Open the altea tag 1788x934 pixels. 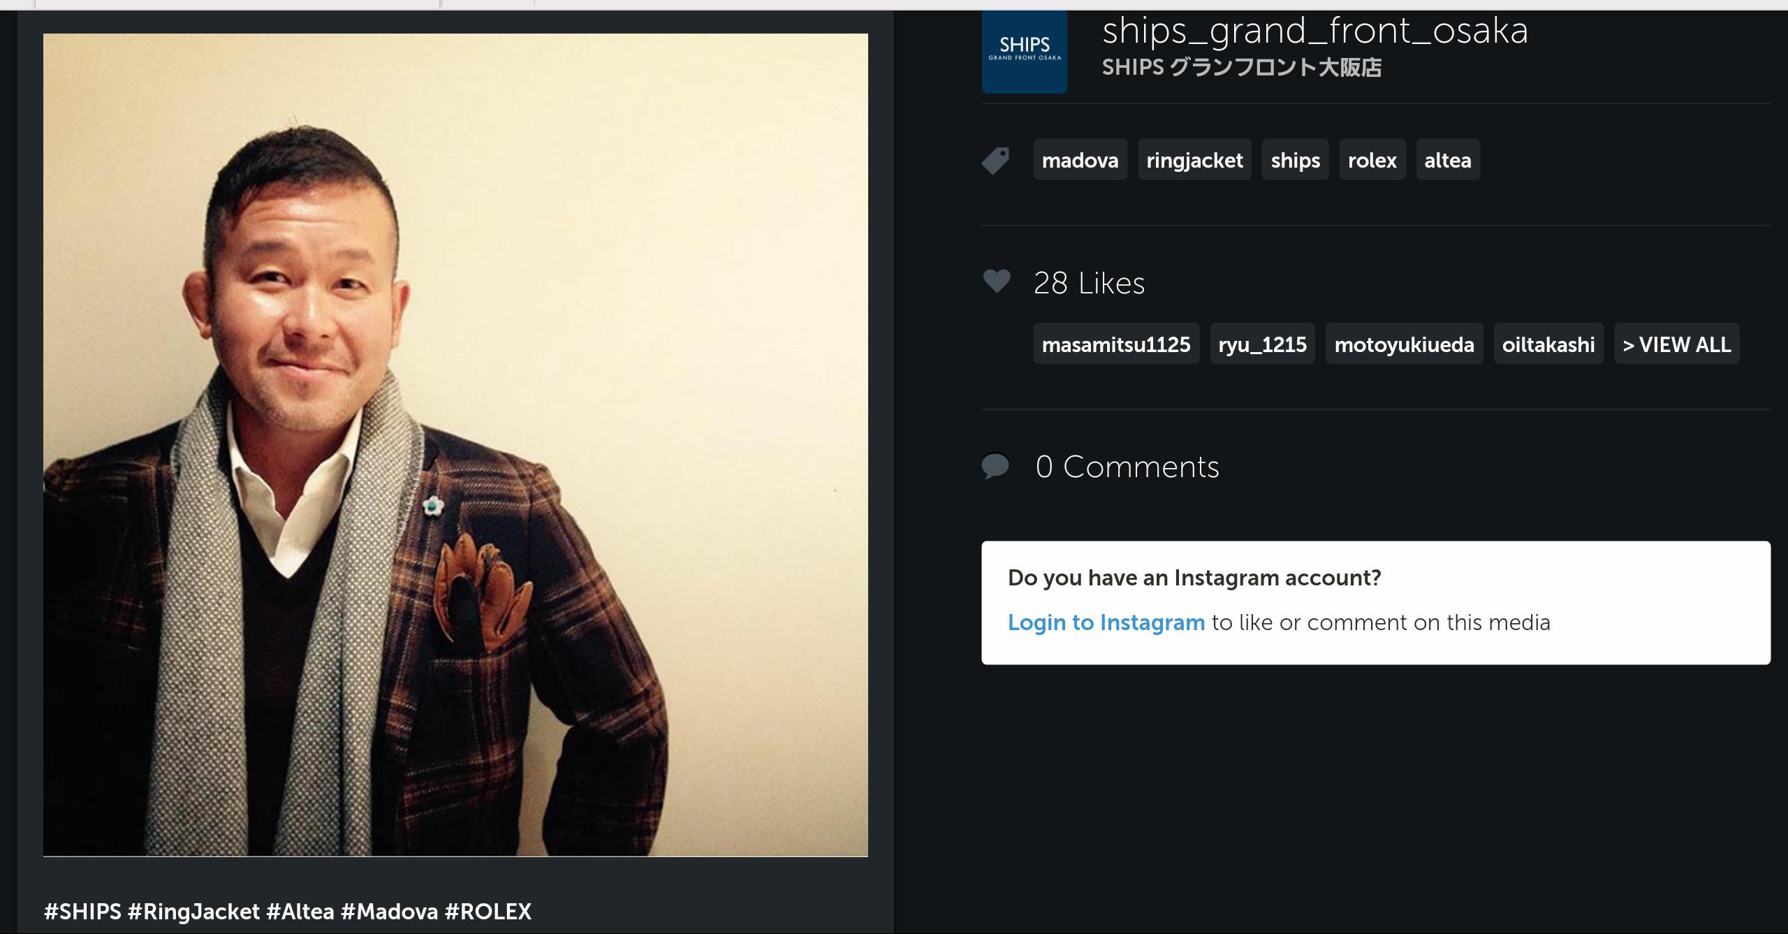(1447, 160)
